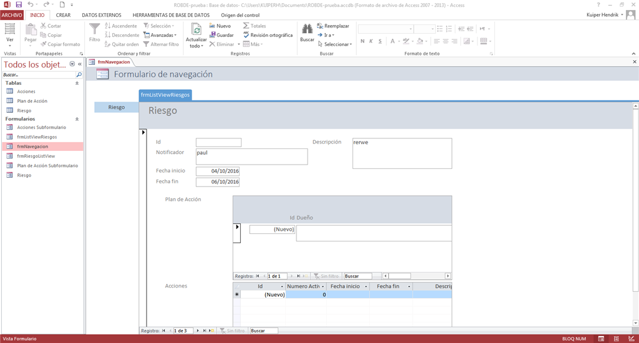Switch to the CREAR tab

(63, 15)
